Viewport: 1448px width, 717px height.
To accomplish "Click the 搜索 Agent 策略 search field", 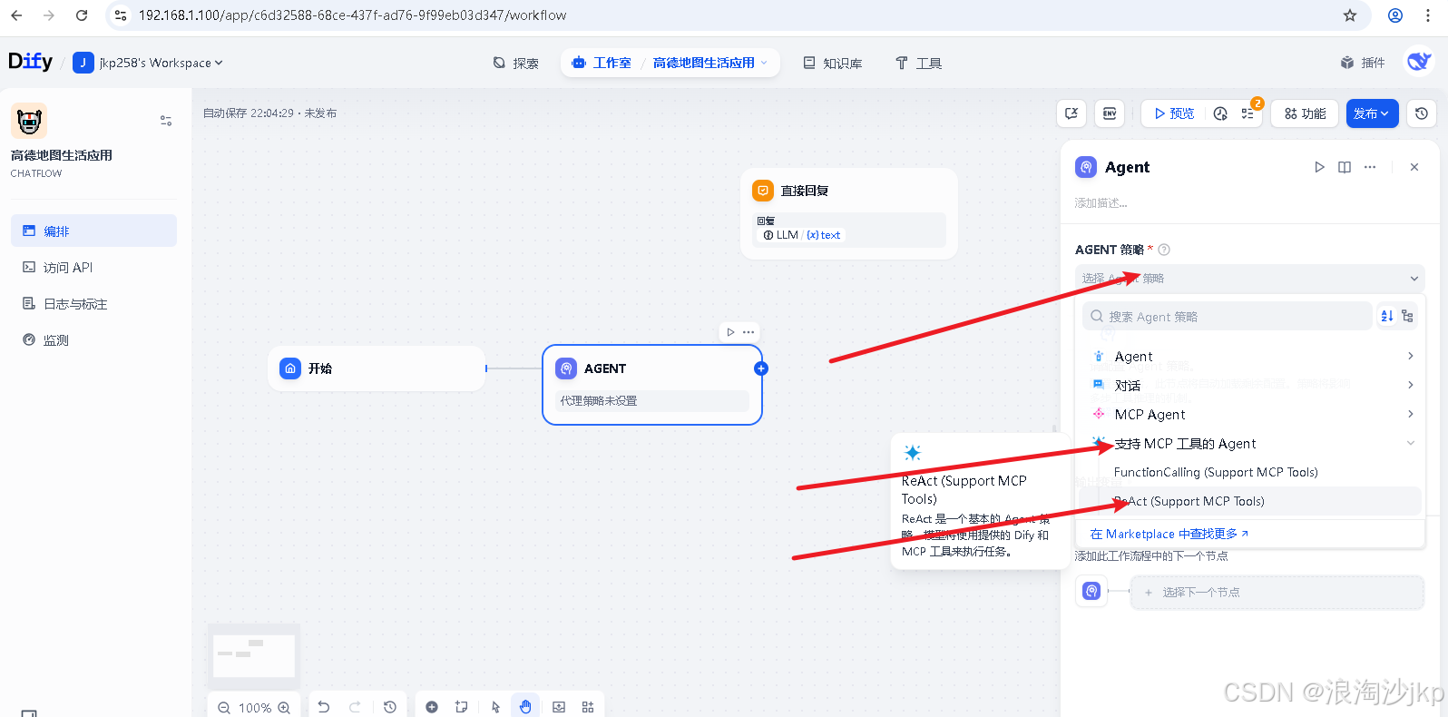I will (1227, 316).
